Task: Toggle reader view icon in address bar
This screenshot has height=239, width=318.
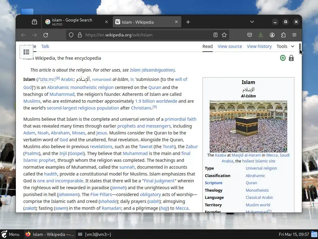Action: (216, 35)
